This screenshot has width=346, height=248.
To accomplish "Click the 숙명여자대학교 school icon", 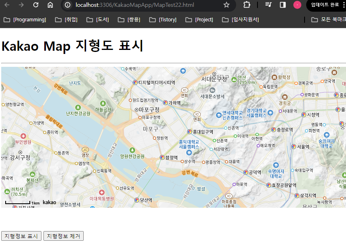I will pyautogui.click(x=276, y=165).
